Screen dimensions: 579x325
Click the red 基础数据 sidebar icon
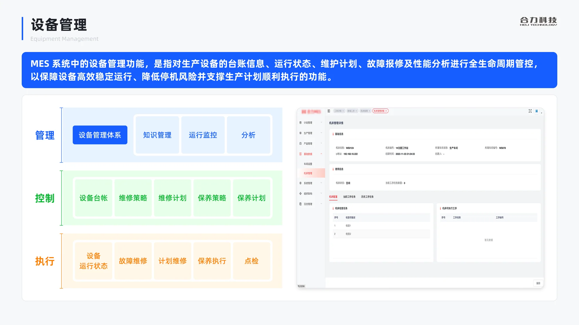point(300,154)
